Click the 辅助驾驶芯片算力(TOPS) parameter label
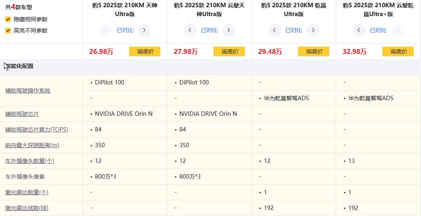This screenshot has width=421, height=216. tap(37, 130)
